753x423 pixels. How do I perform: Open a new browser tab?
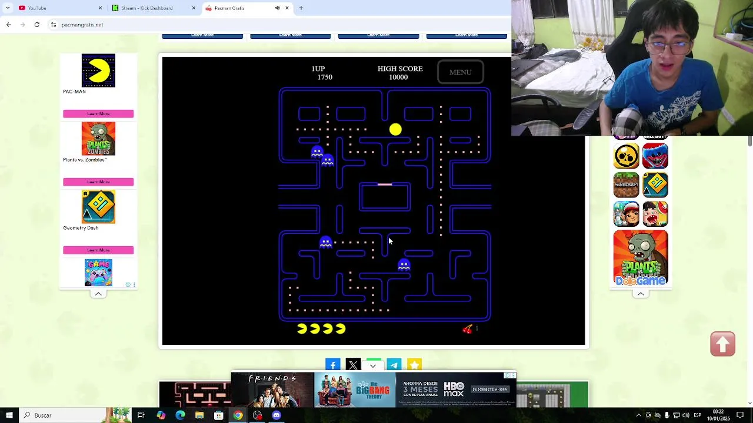(301, 8)
